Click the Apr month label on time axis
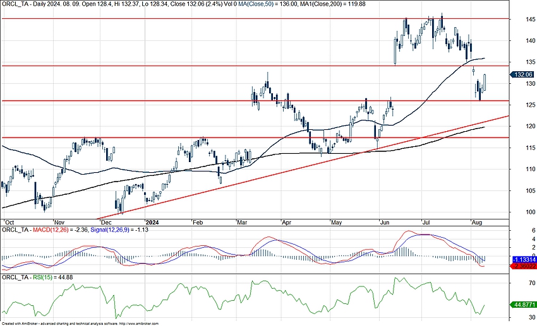Image resolution: width=537 pixels, height=326 pixels. tap(286, 223)
